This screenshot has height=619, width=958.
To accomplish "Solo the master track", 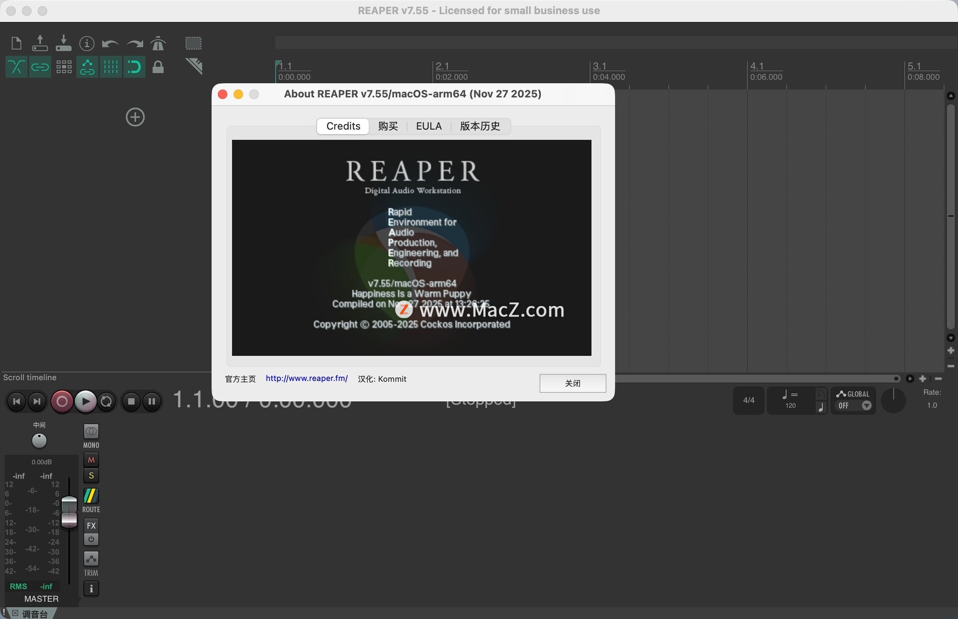I will (x=91, y=475).
